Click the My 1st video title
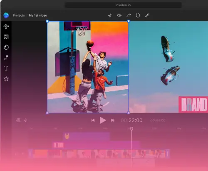Screen dimensions: 208x171 pyautogui.click(x=38, y=15)
